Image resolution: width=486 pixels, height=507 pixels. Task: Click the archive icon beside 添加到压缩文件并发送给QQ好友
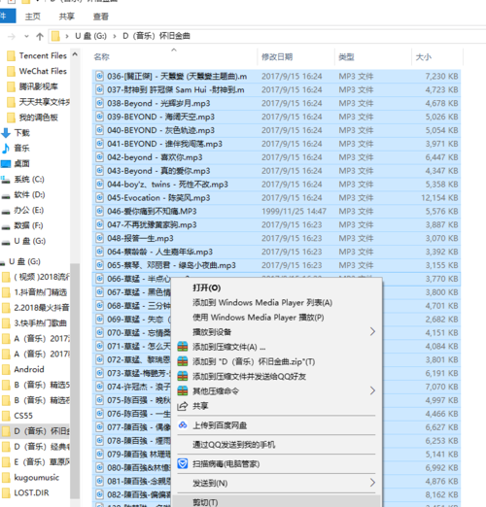click(183, 376)
